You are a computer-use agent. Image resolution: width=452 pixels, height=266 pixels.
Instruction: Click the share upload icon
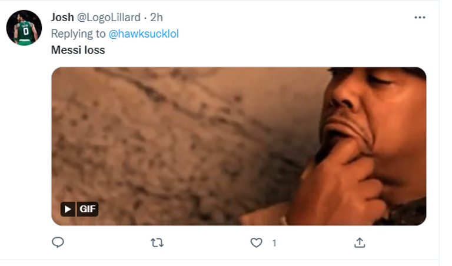coord(360,242)
